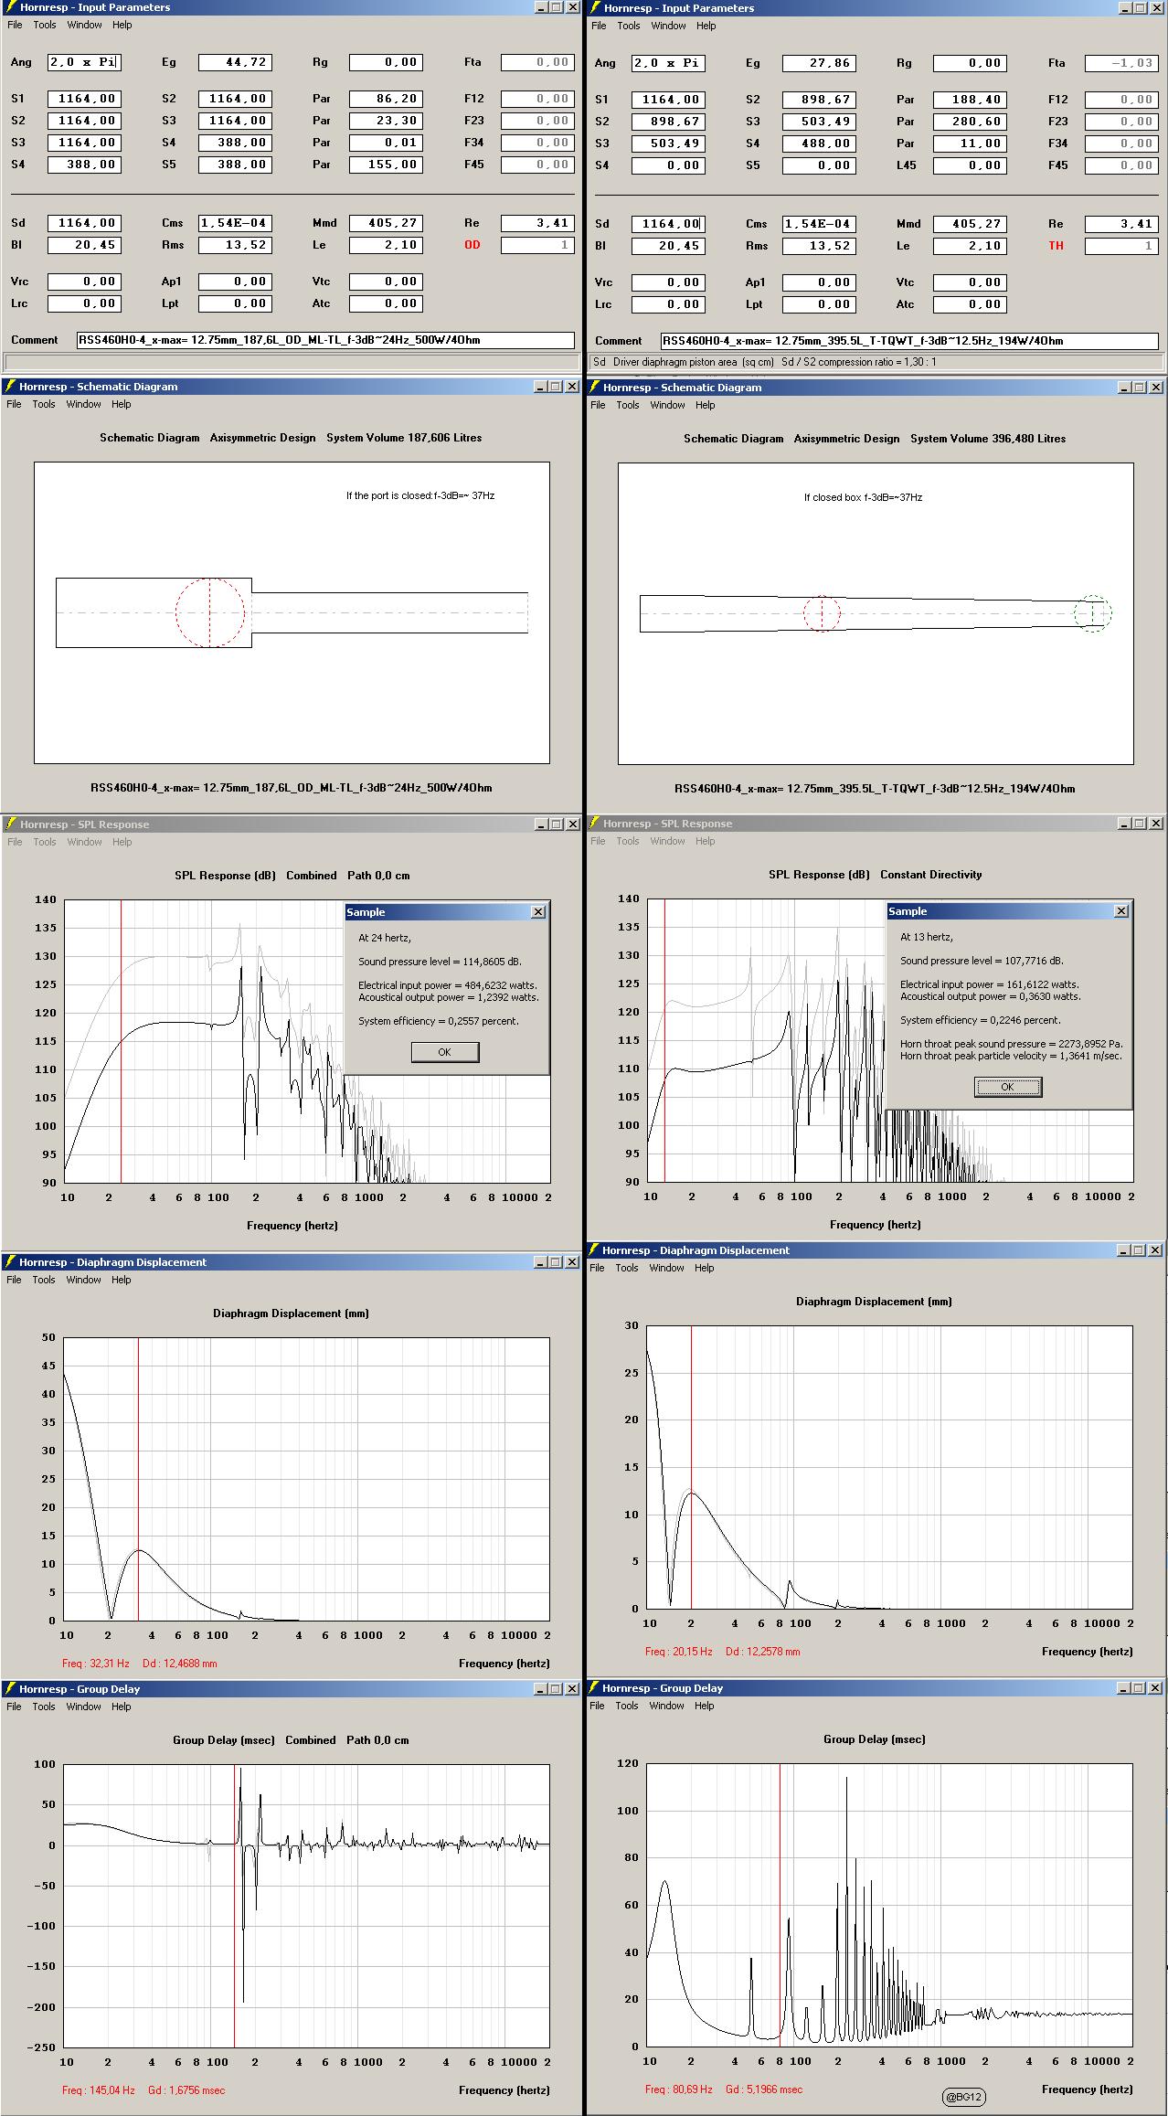
Task: Click Hornresp icon in left Group Delay title bar
Action: (x=10, y=1689)
